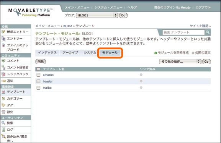221x143 pixels.
Task: Click the エントリー documents icon
Action: [x=3, y=38]
